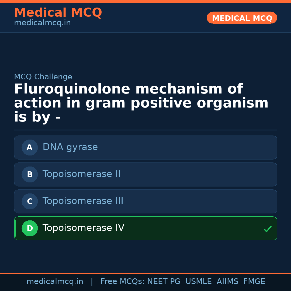Select the DNA gyrase answer option

(x=145, y=147)
